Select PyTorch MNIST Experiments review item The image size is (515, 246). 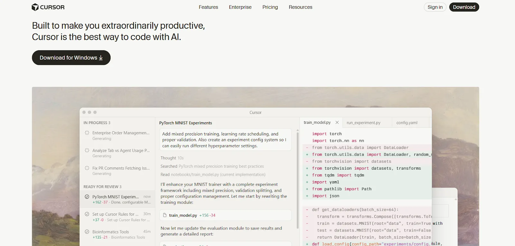[117, 199]
